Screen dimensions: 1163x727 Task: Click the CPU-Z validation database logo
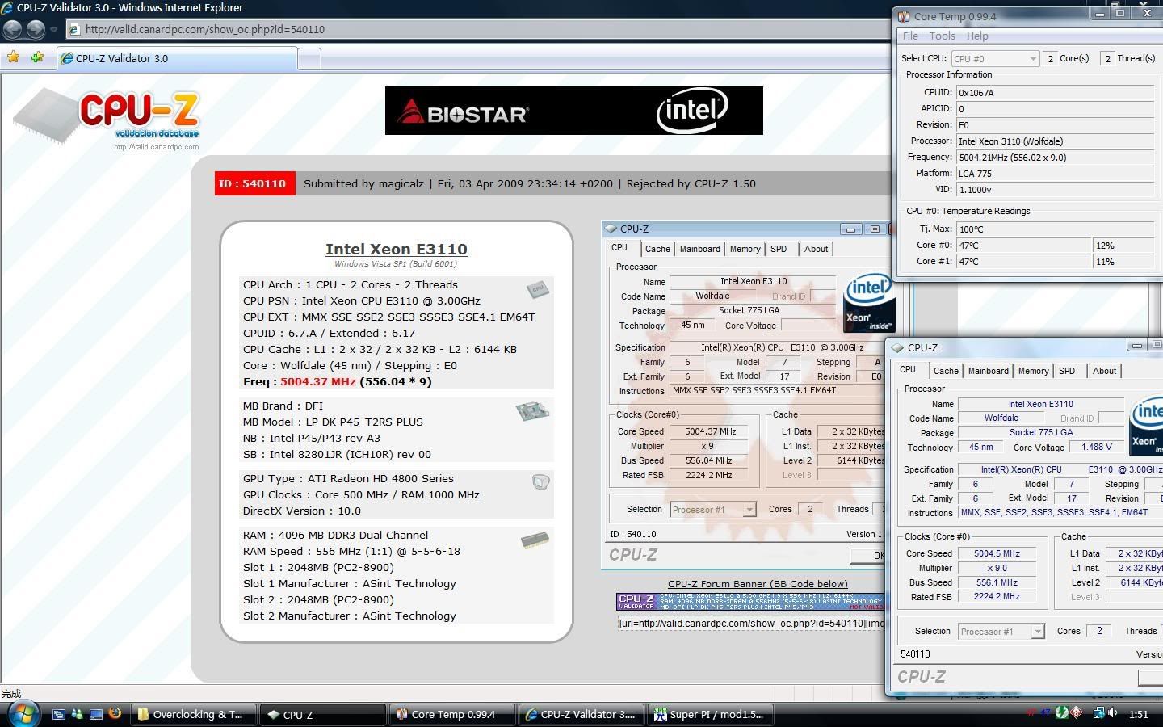(x=107, y=119)
